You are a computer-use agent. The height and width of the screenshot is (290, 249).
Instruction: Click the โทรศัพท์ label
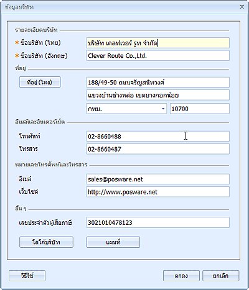30,136
